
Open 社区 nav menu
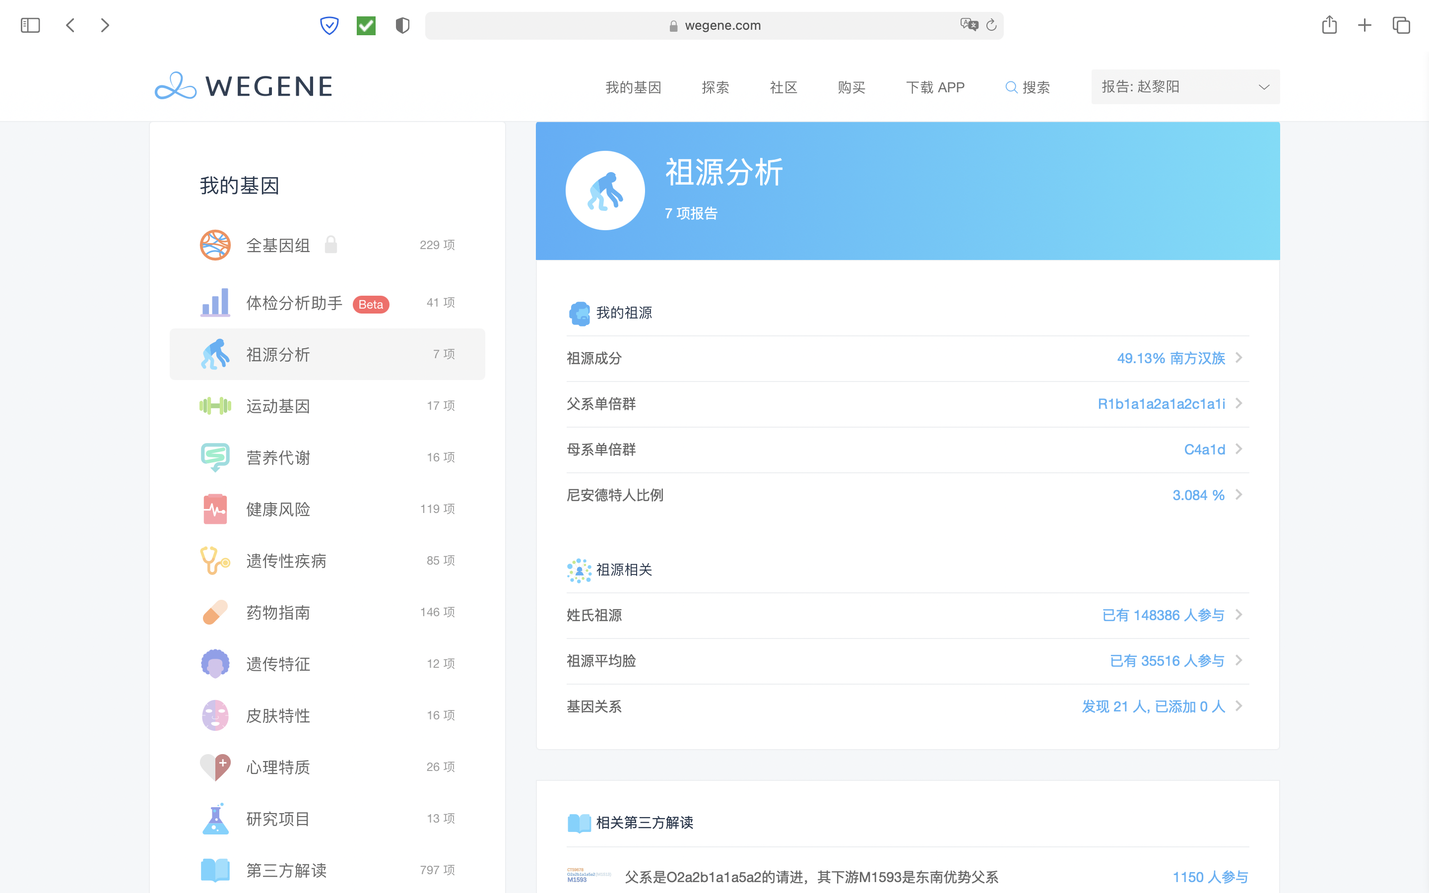783,87
